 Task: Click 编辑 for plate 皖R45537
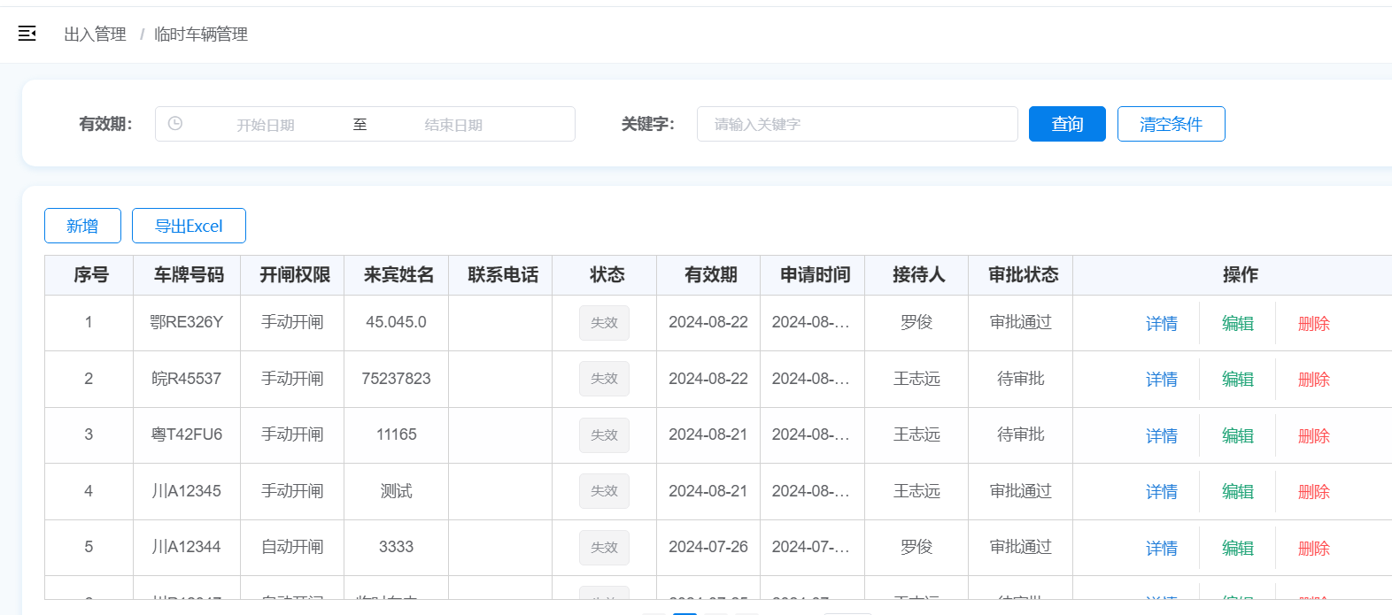point(1237,380)
